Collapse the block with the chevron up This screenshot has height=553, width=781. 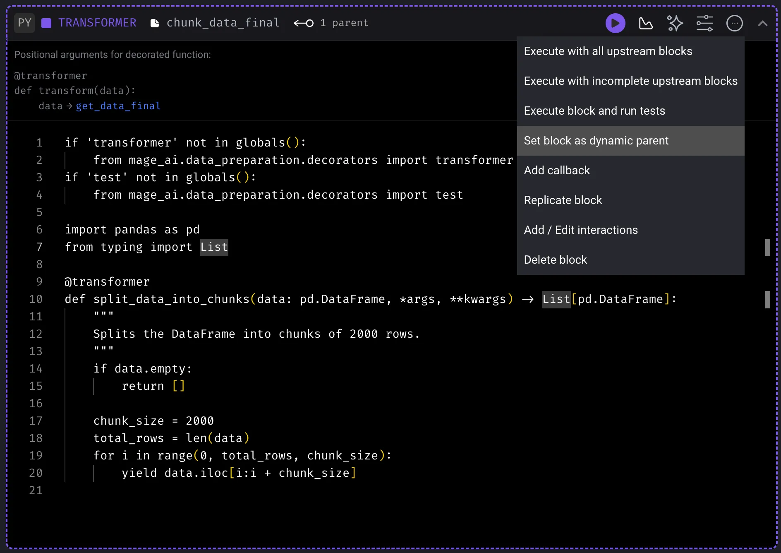[762, 24]
